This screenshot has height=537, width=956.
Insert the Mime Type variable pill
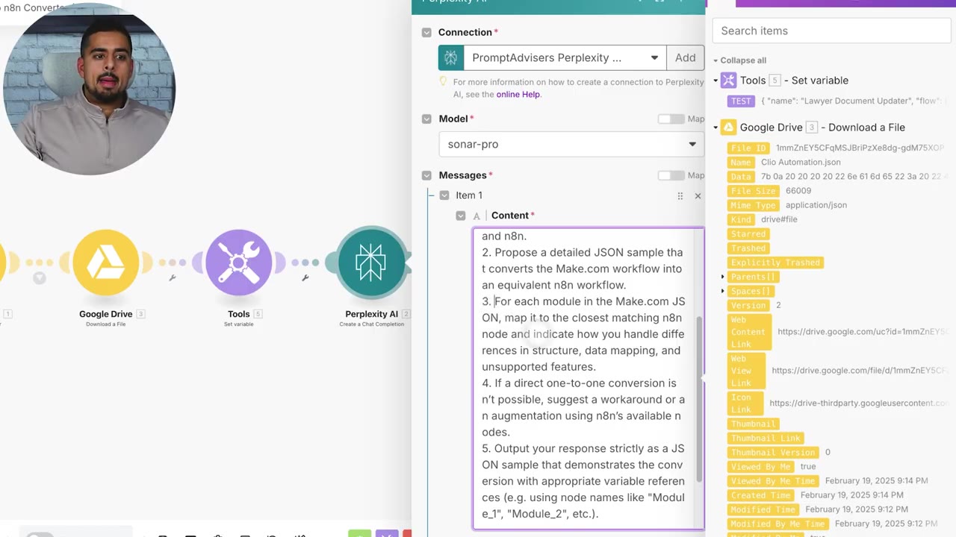(754, 205)
